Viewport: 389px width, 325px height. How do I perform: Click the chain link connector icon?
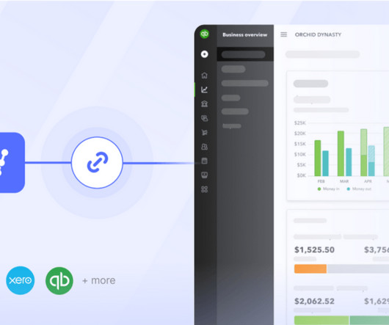tap(97, 163)
